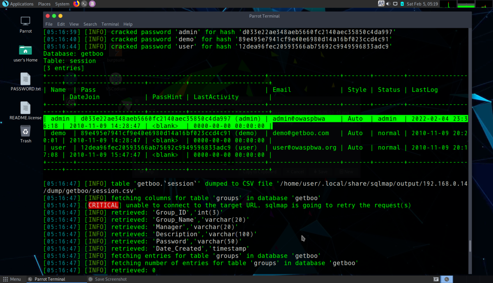Viewport: 493px width, 283px height.
Task: Click the bottom panel Menu grid icon
Action: click(5, 279)
